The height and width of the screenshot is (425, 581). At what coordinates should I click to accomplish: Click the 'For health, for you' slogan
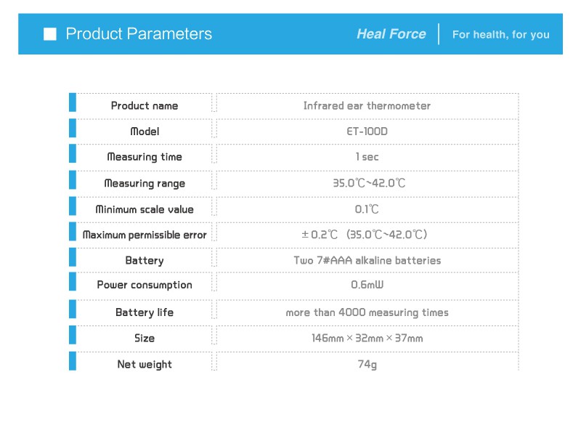pos(500,34)
